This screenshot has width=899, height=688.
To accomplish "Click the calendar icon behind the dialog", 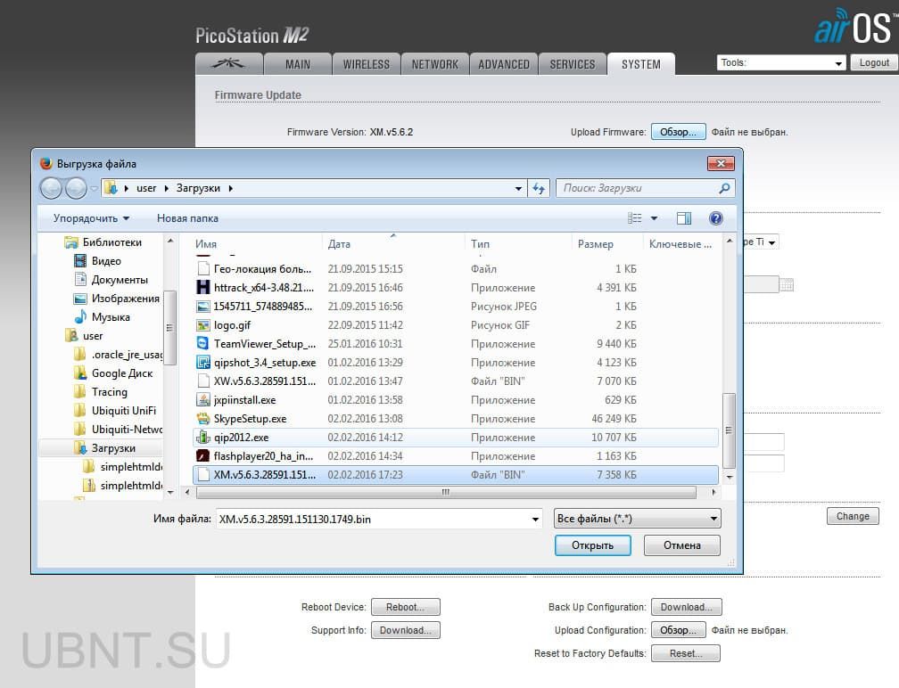I will [x=787, y=284].
